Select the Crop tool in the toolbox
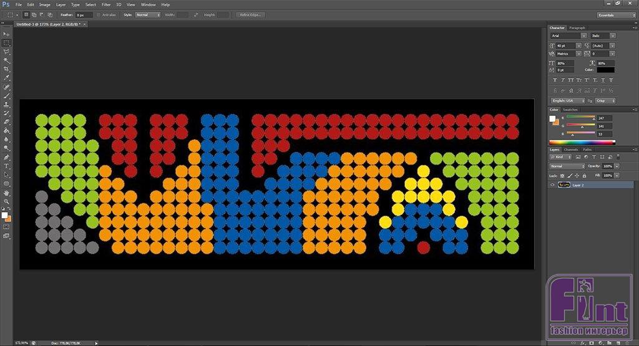Screen dimensions: 639x346 (7, 69)
